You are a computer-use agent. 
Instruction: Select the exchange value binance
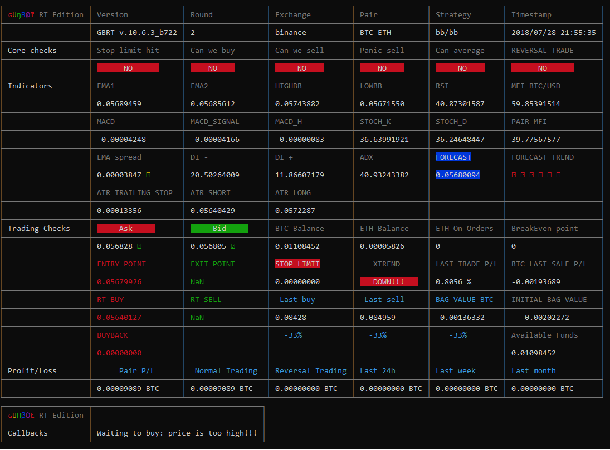click(x=291, y=33)
